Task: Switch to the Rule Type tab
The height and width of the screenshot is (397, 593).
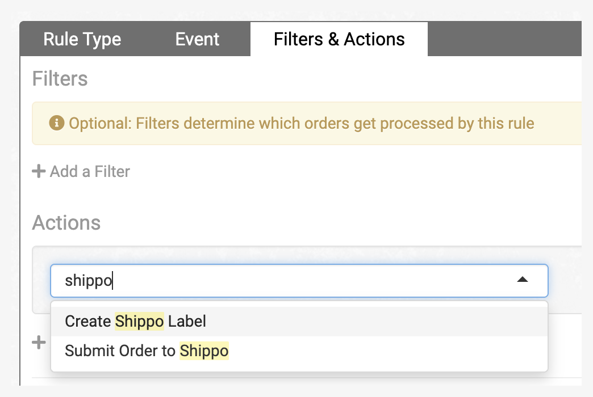Action: pos(82,39)
